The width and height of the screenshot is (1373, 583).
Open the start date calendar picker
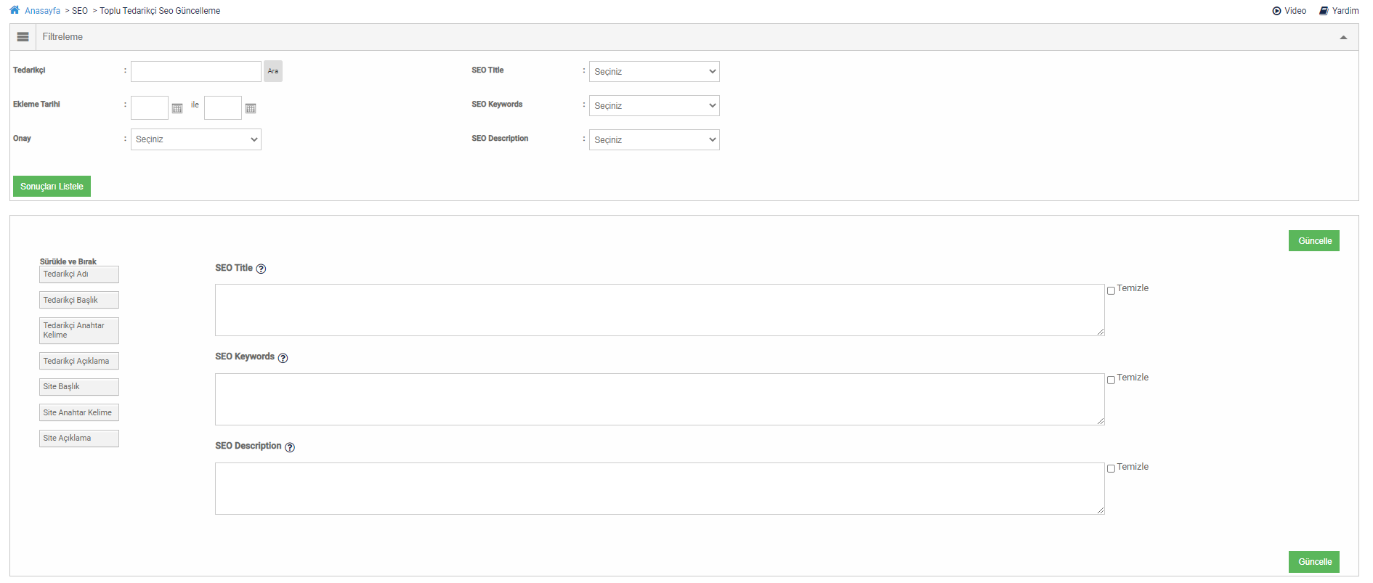tap(177, 108)
